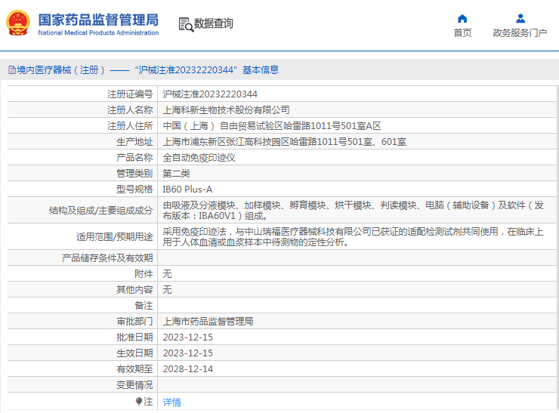Click the structure composition description text

tap(353, 210)
